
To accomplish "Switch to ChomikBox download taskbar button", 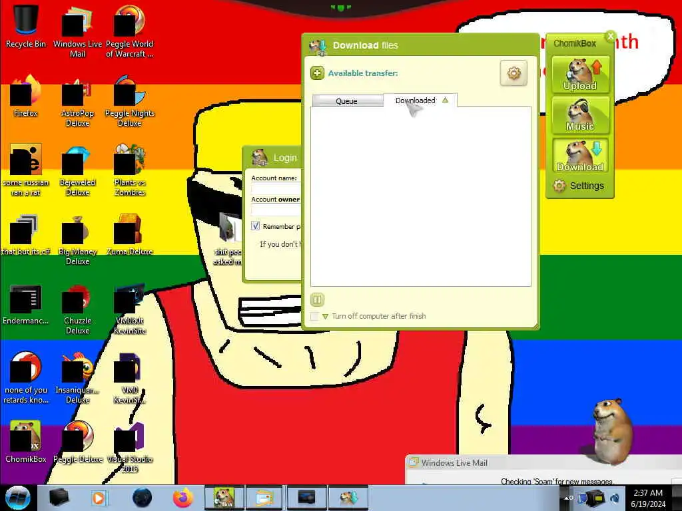I will 348,498.
